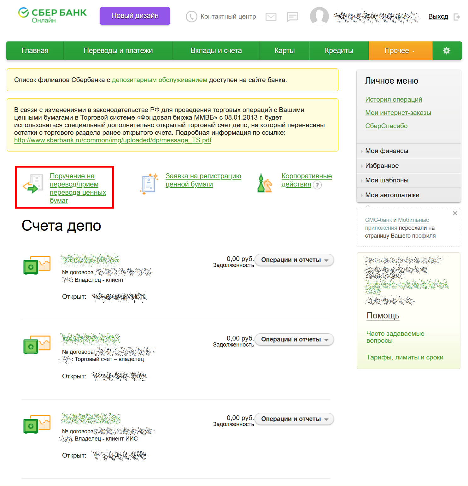Click the blurred name of the 'Торговый счет' account
Screen dimensions: 468x486
90,339
